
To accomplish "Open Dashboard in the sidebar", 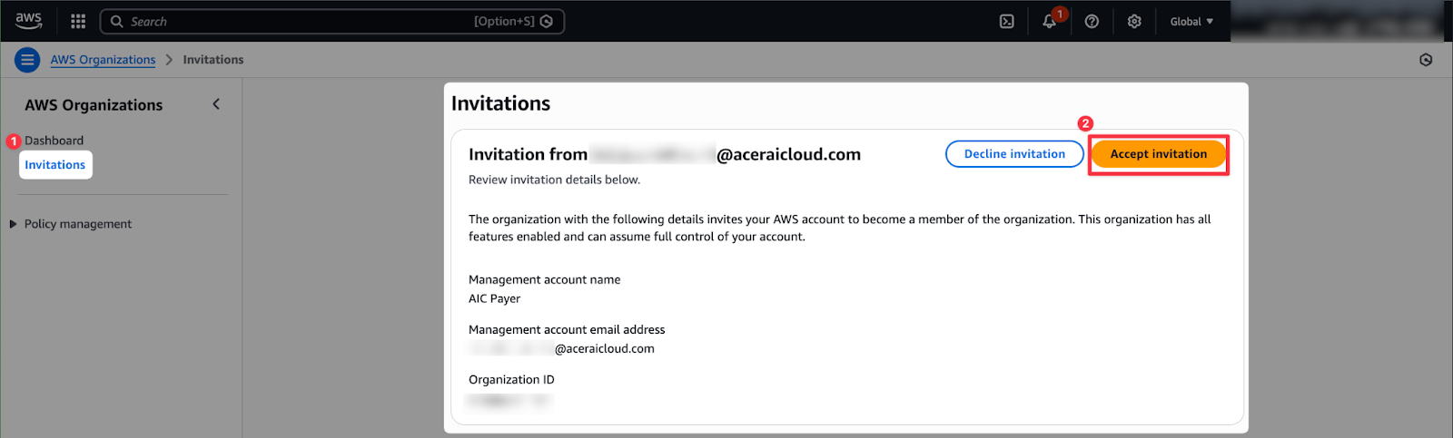I will pyautogui.click(x=54, y=141).
